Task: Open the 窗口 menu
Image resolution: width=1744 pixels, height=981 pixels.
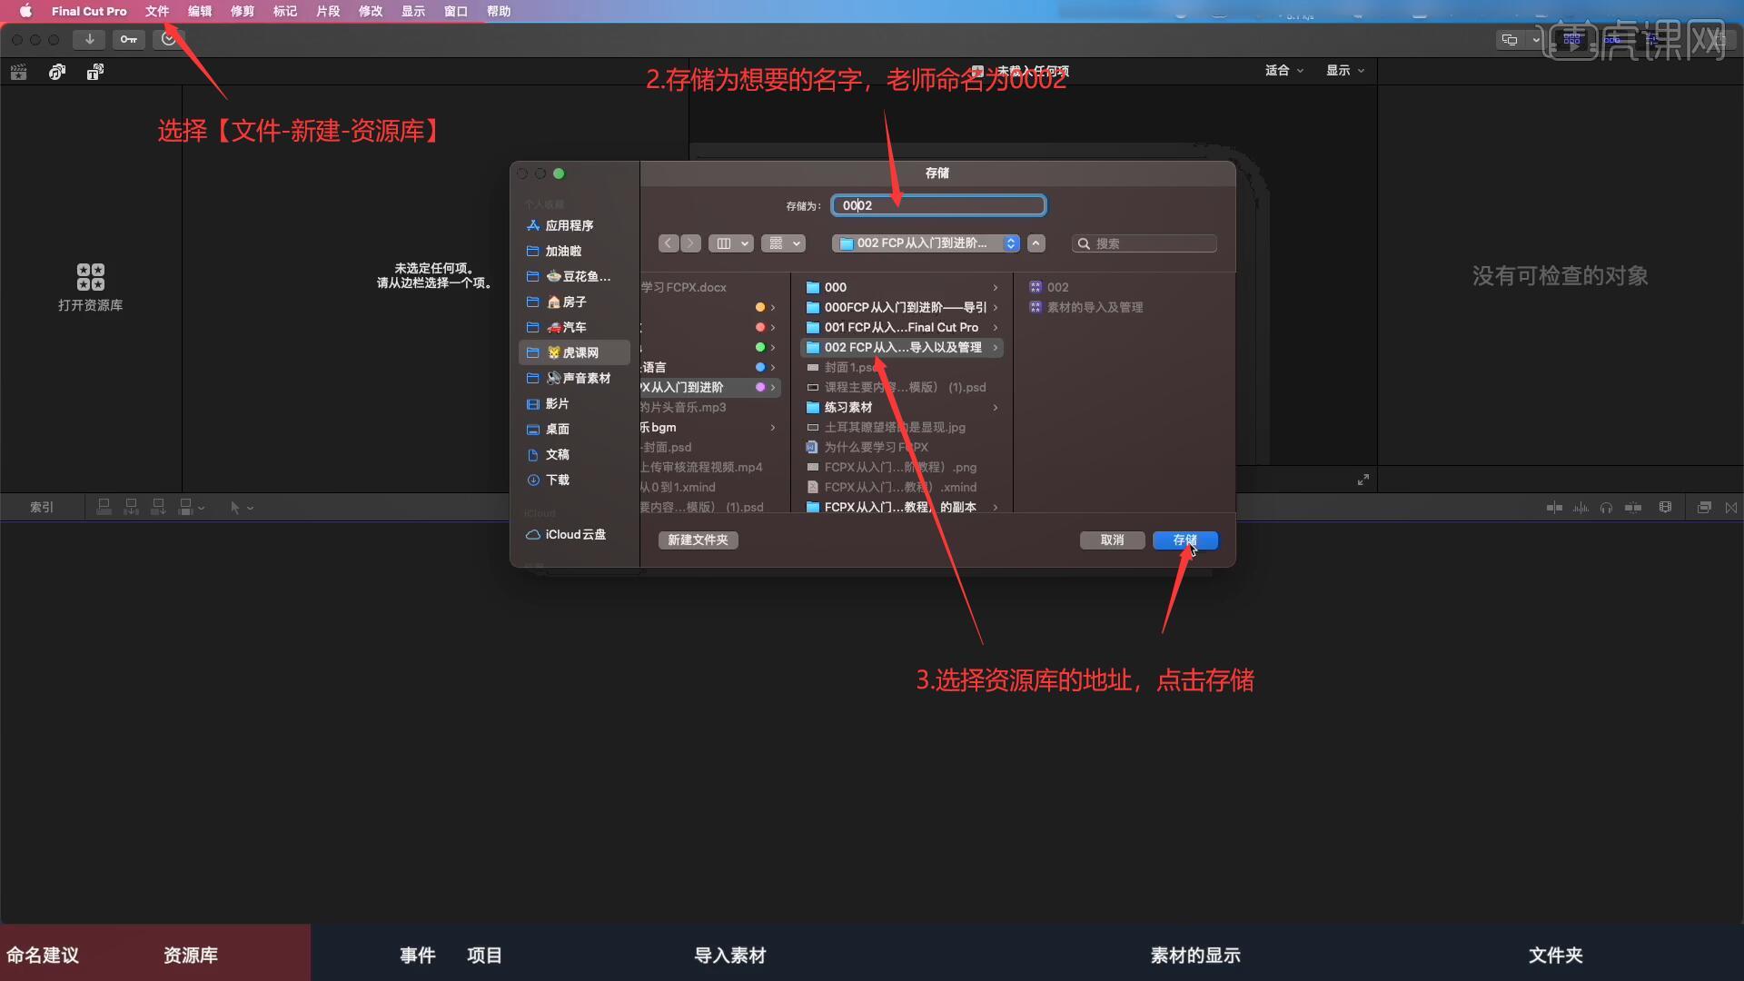Action: tap(456, 11)
